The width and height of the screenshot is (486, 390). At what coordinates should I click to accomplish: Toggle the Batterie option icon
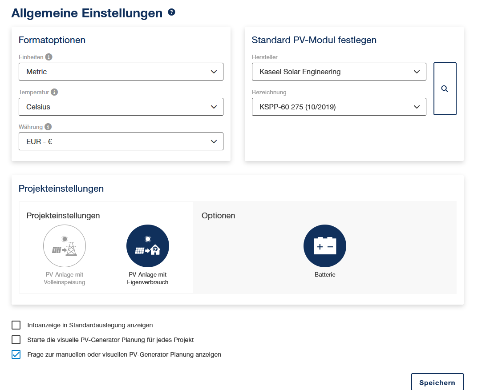tap(325, 246)
